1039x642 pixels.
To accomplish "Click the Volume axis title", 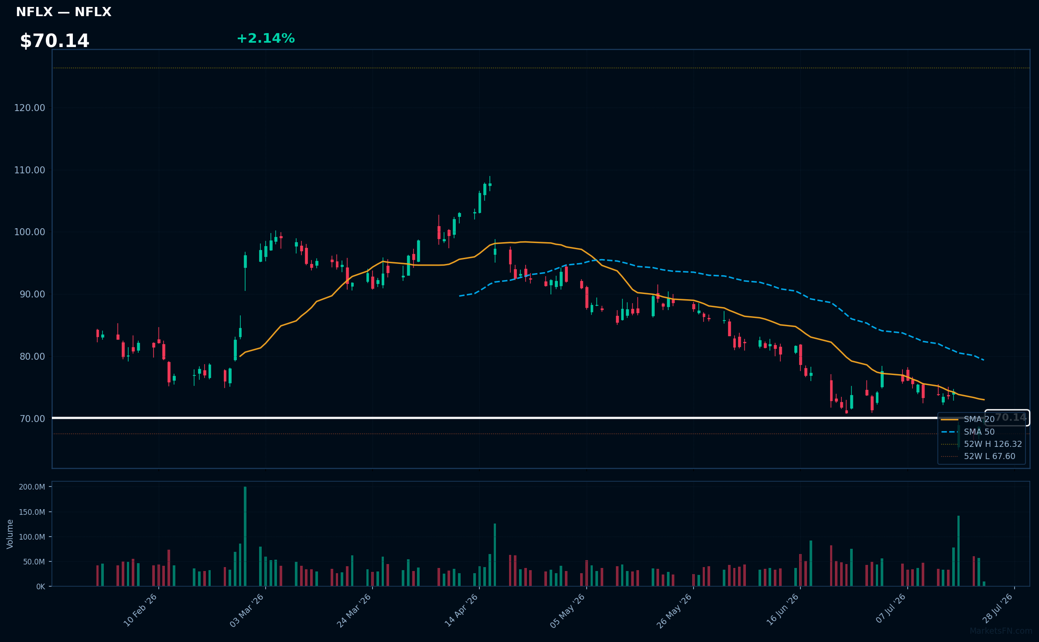I will [x=10, y=534].
